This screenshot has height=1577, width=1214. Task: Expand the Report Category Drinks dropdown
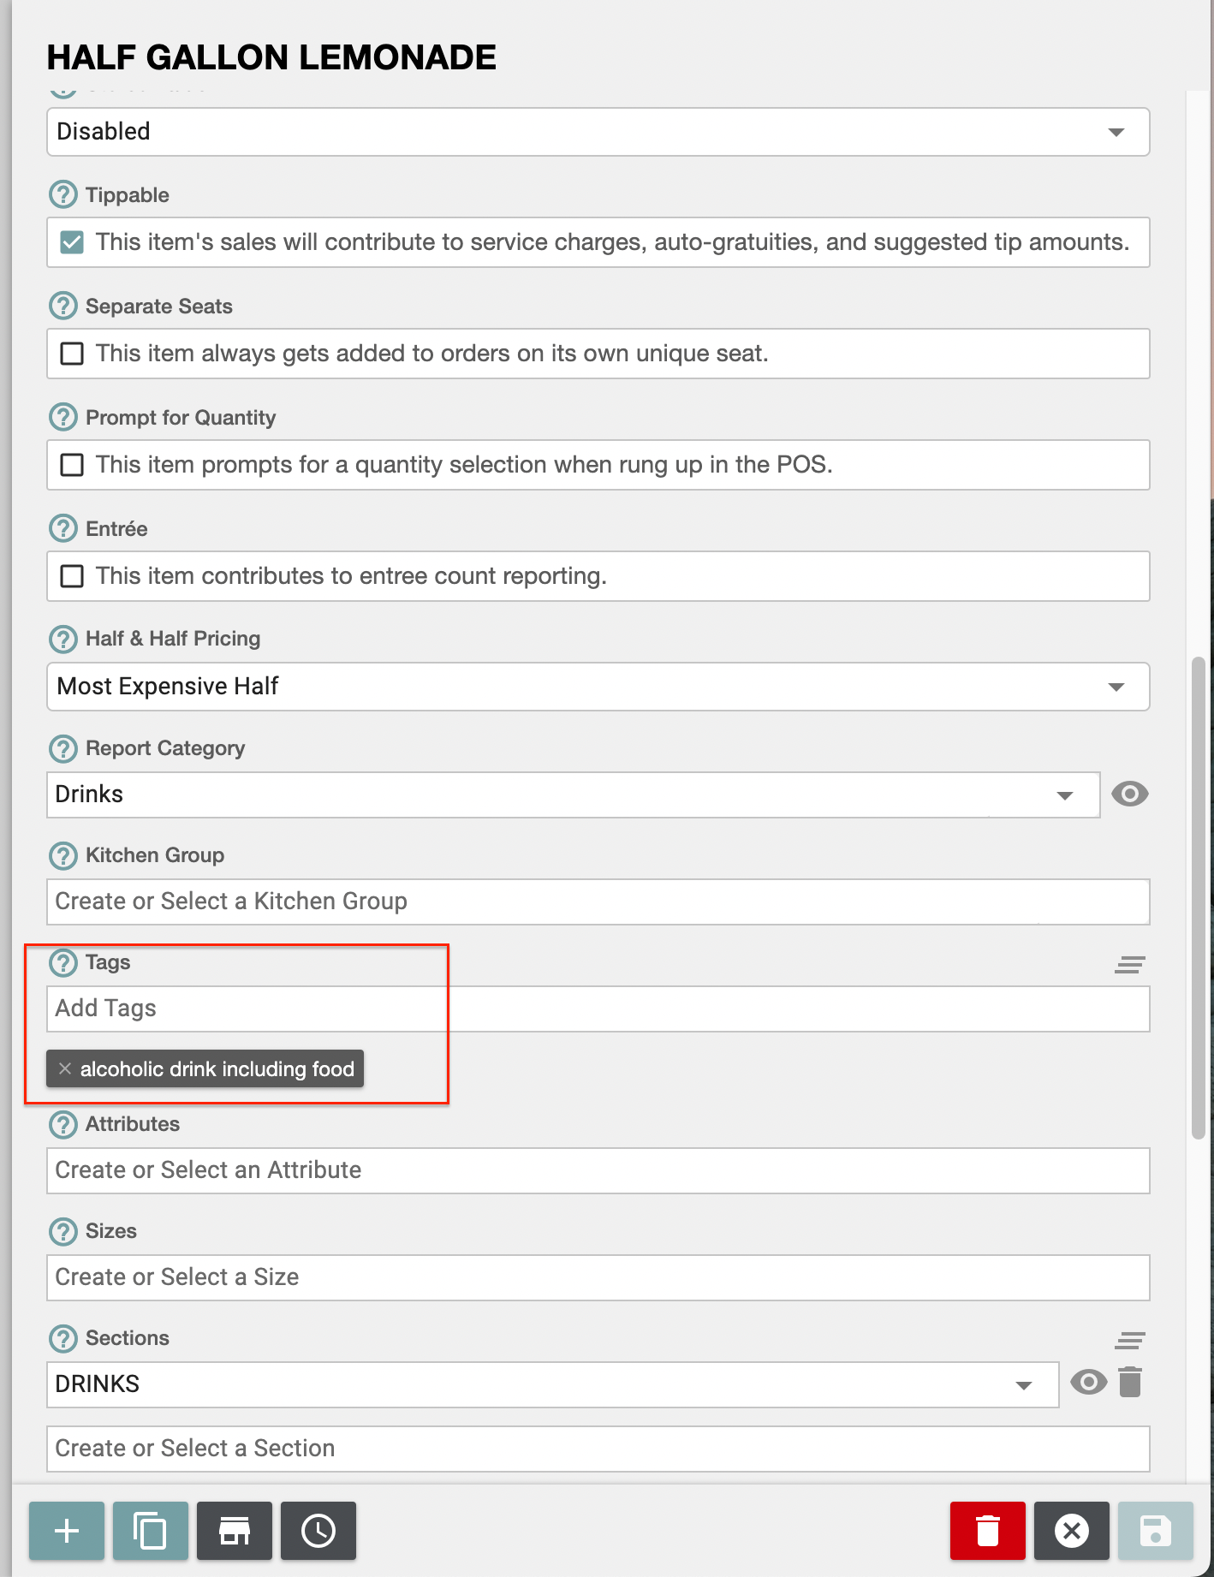573,794
